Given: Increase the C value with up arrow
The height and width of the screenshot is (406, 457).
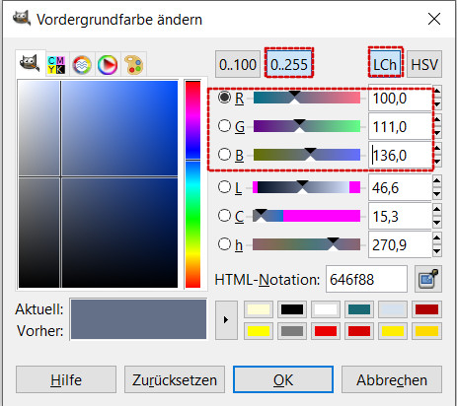Looking at the screenshot, I should [x=437, y=210].
